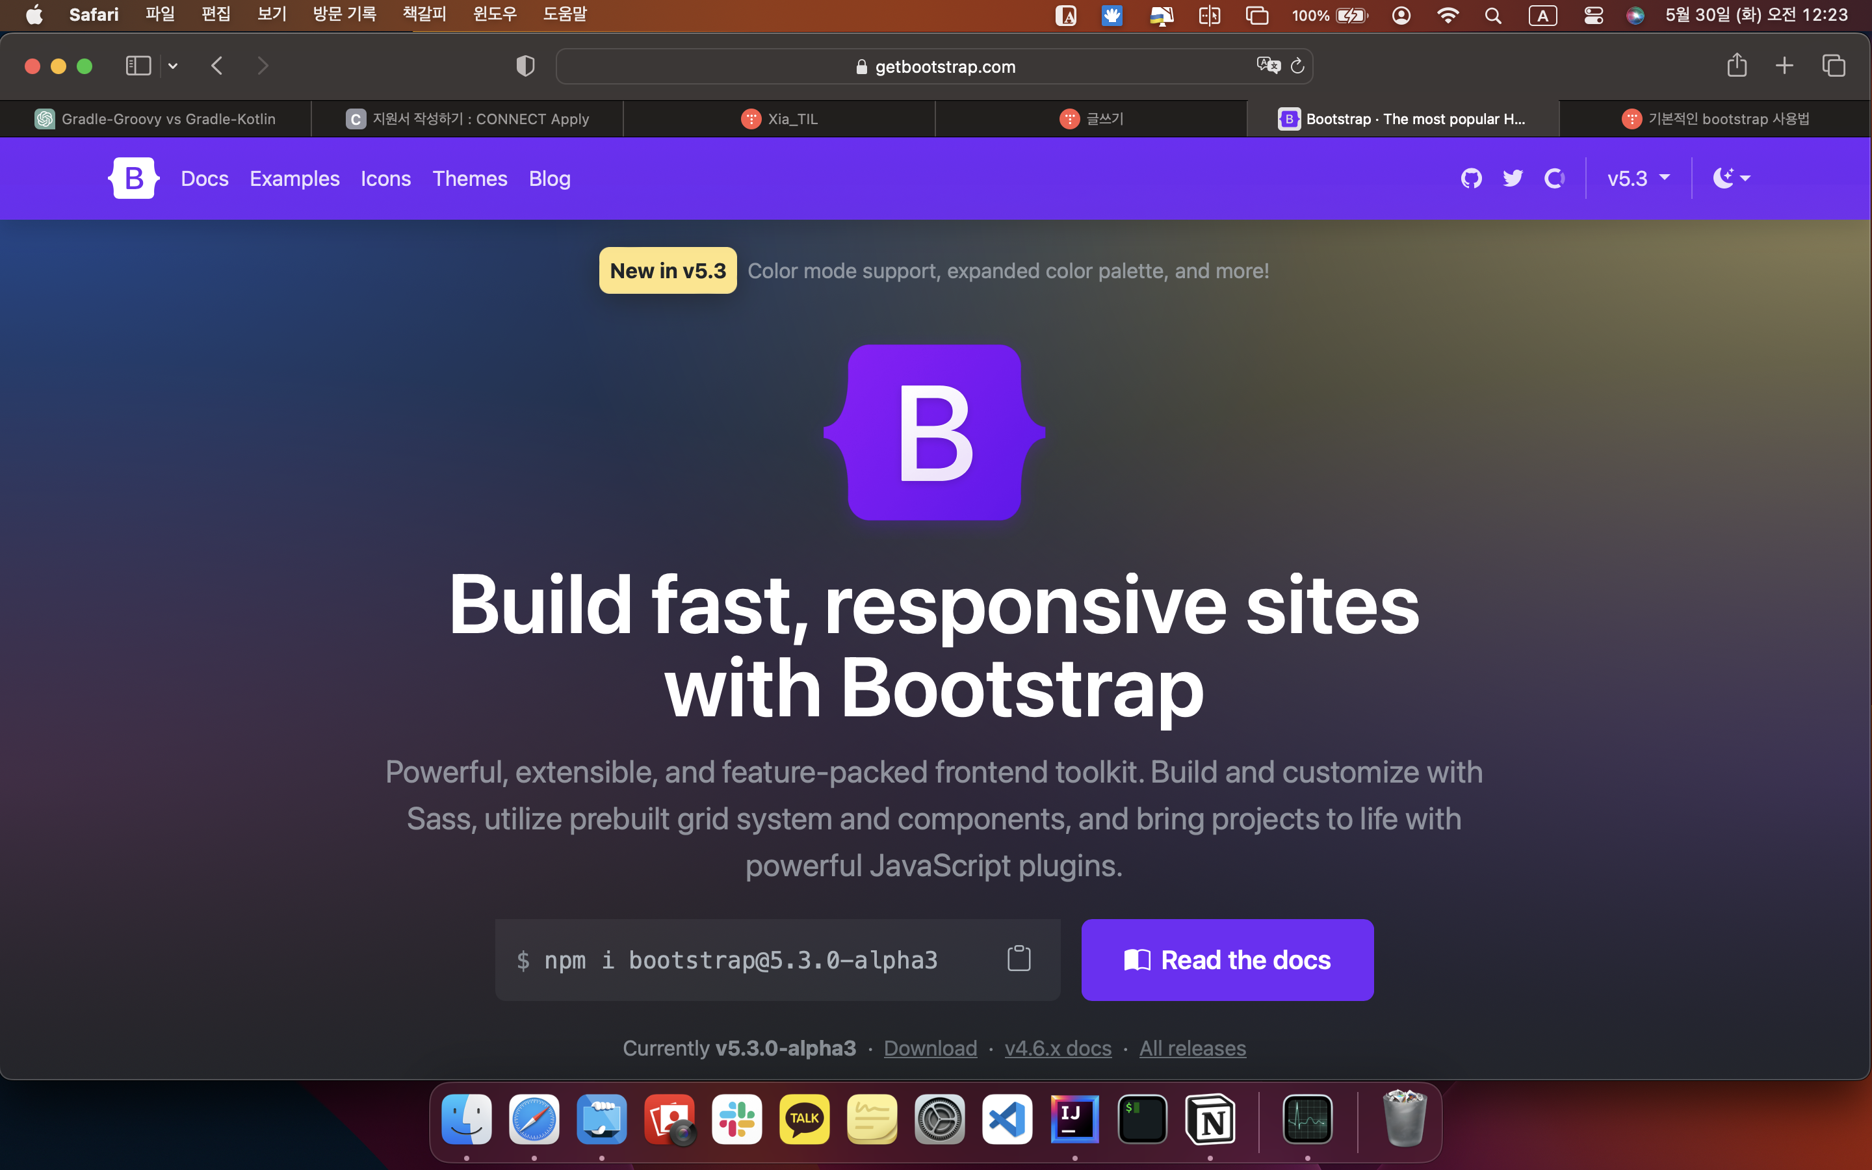Click the Bootstrap logo in the navbar
Image resolution: width=1872 pixels, height=1170 pixels.
pos(134,178)
